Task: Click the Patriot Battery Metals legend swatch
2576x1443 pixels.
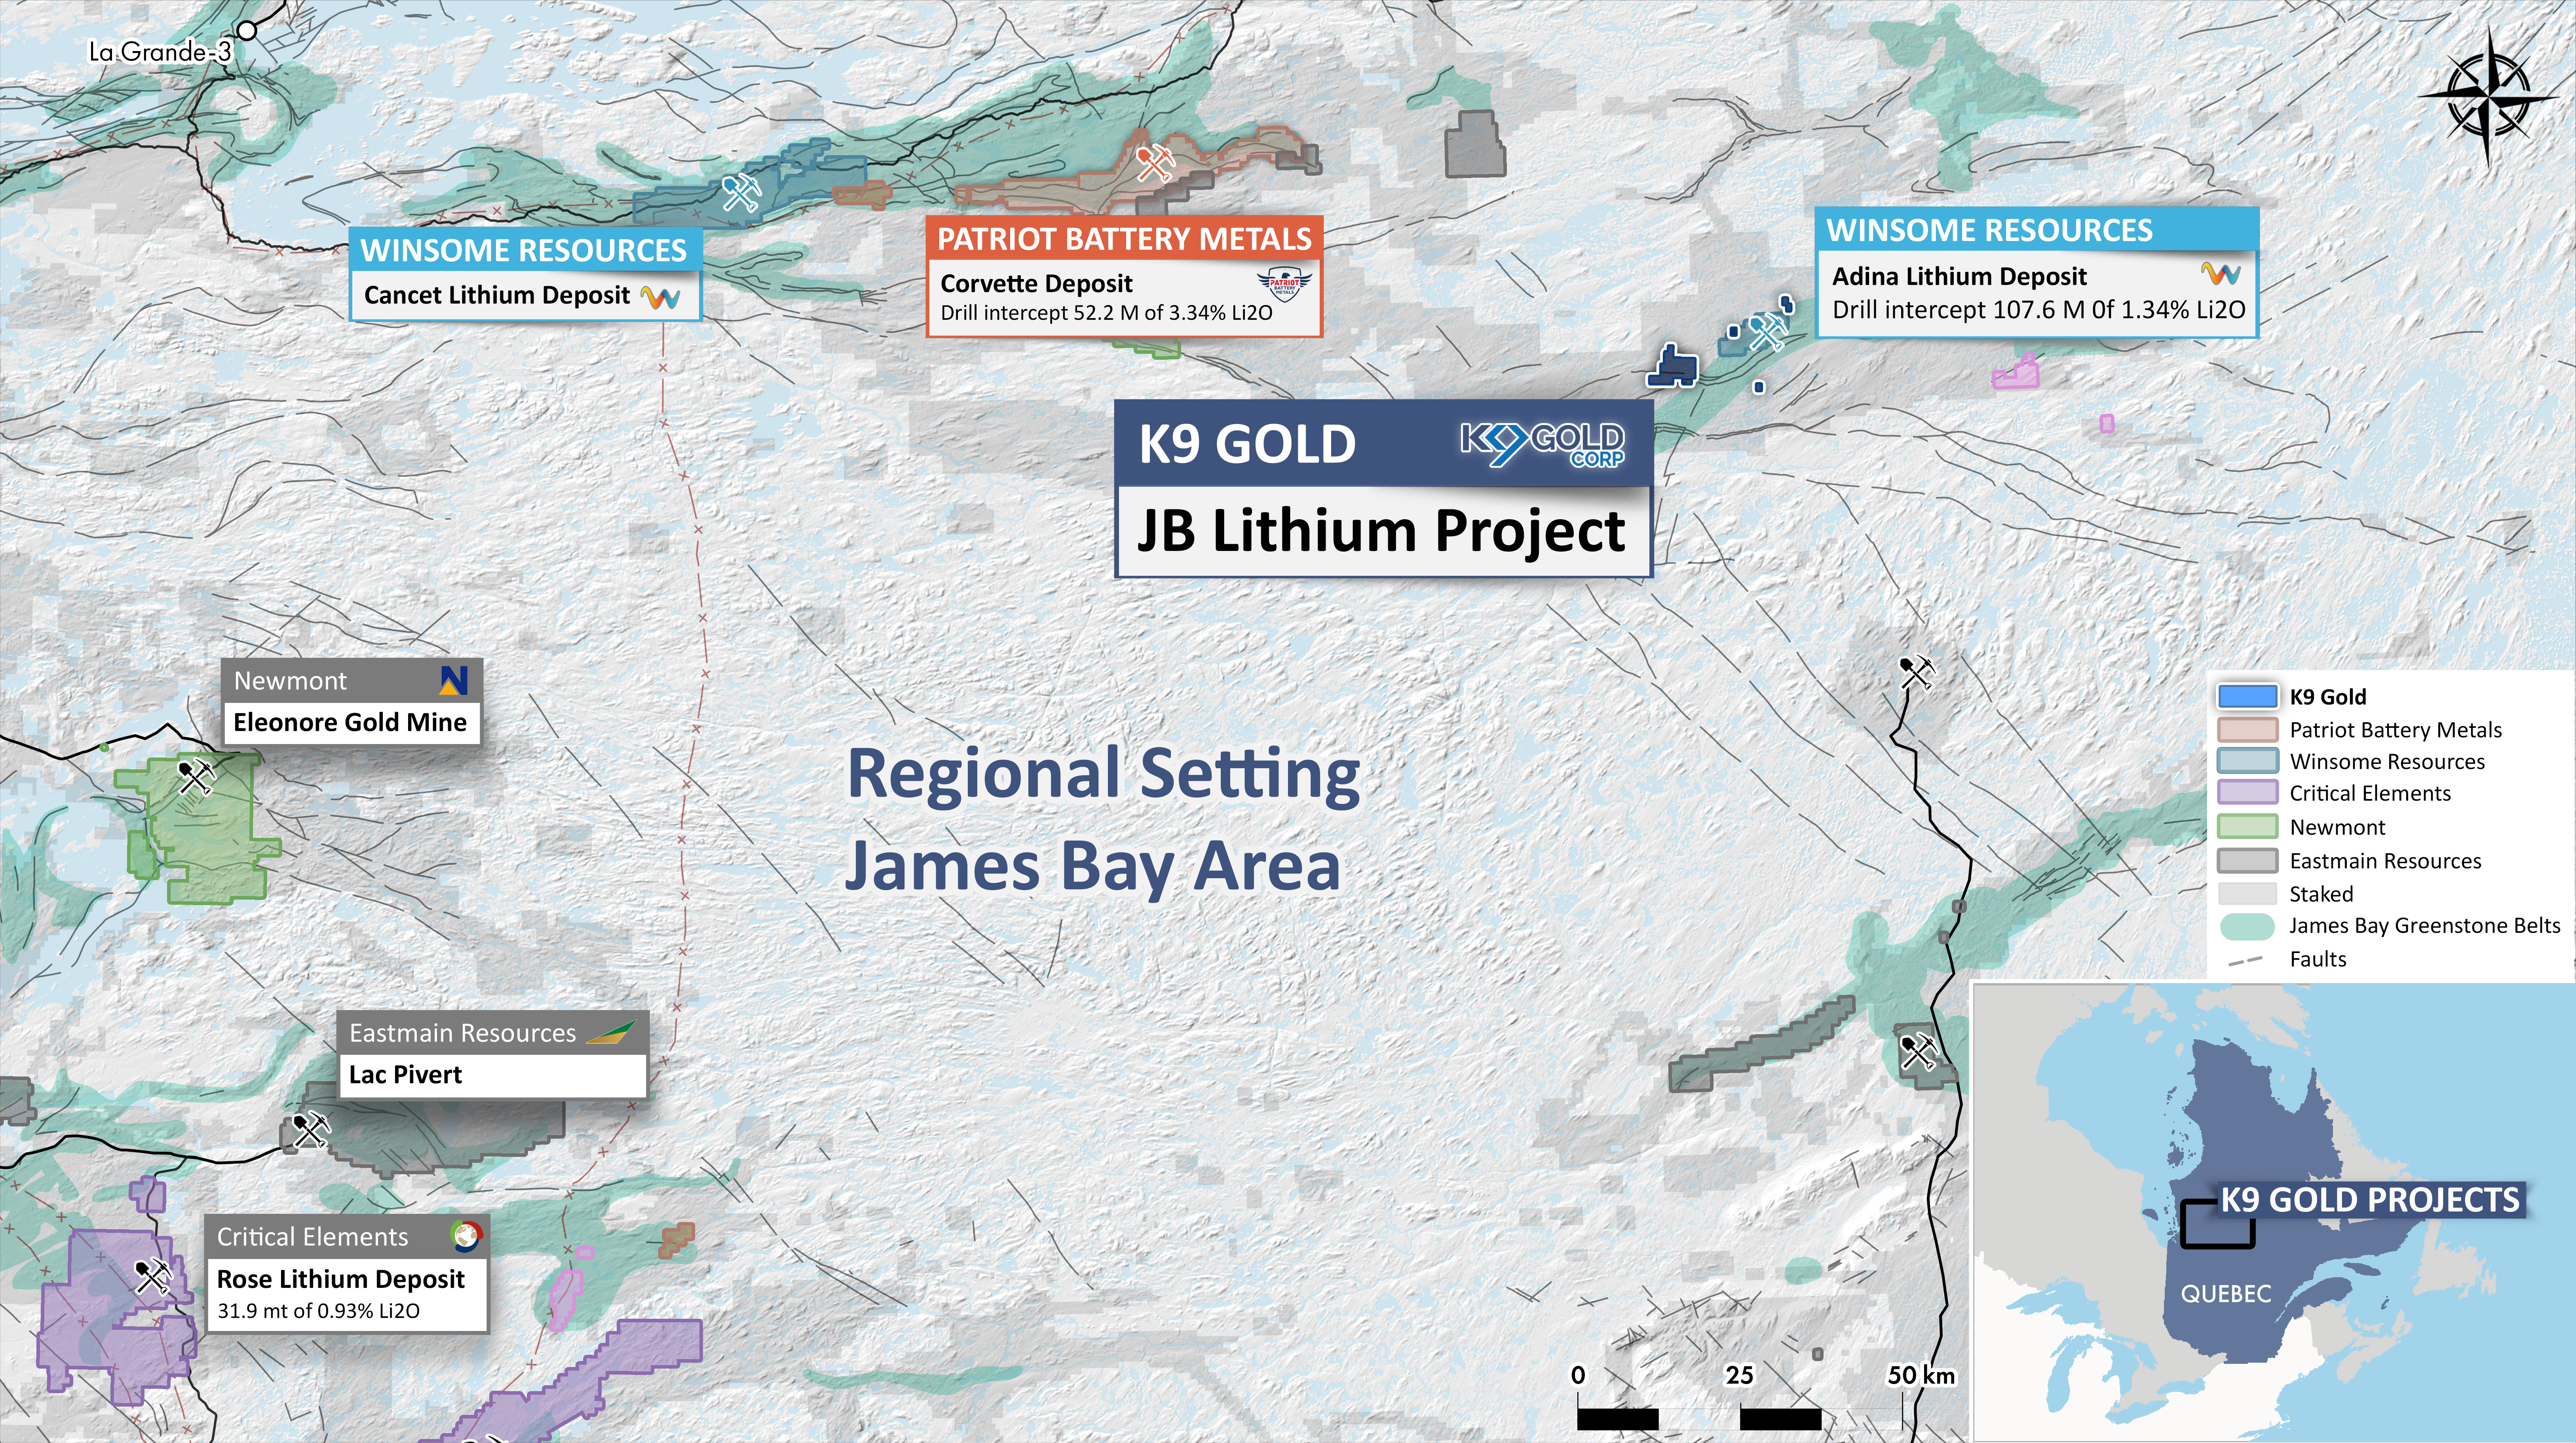Action: (2247, 729)
